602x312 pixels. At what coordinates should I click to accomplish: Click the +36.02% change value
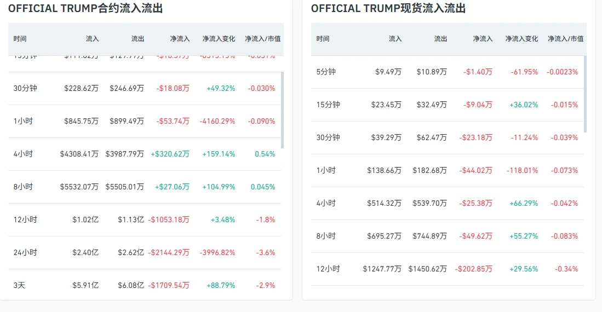coord(524,105)
